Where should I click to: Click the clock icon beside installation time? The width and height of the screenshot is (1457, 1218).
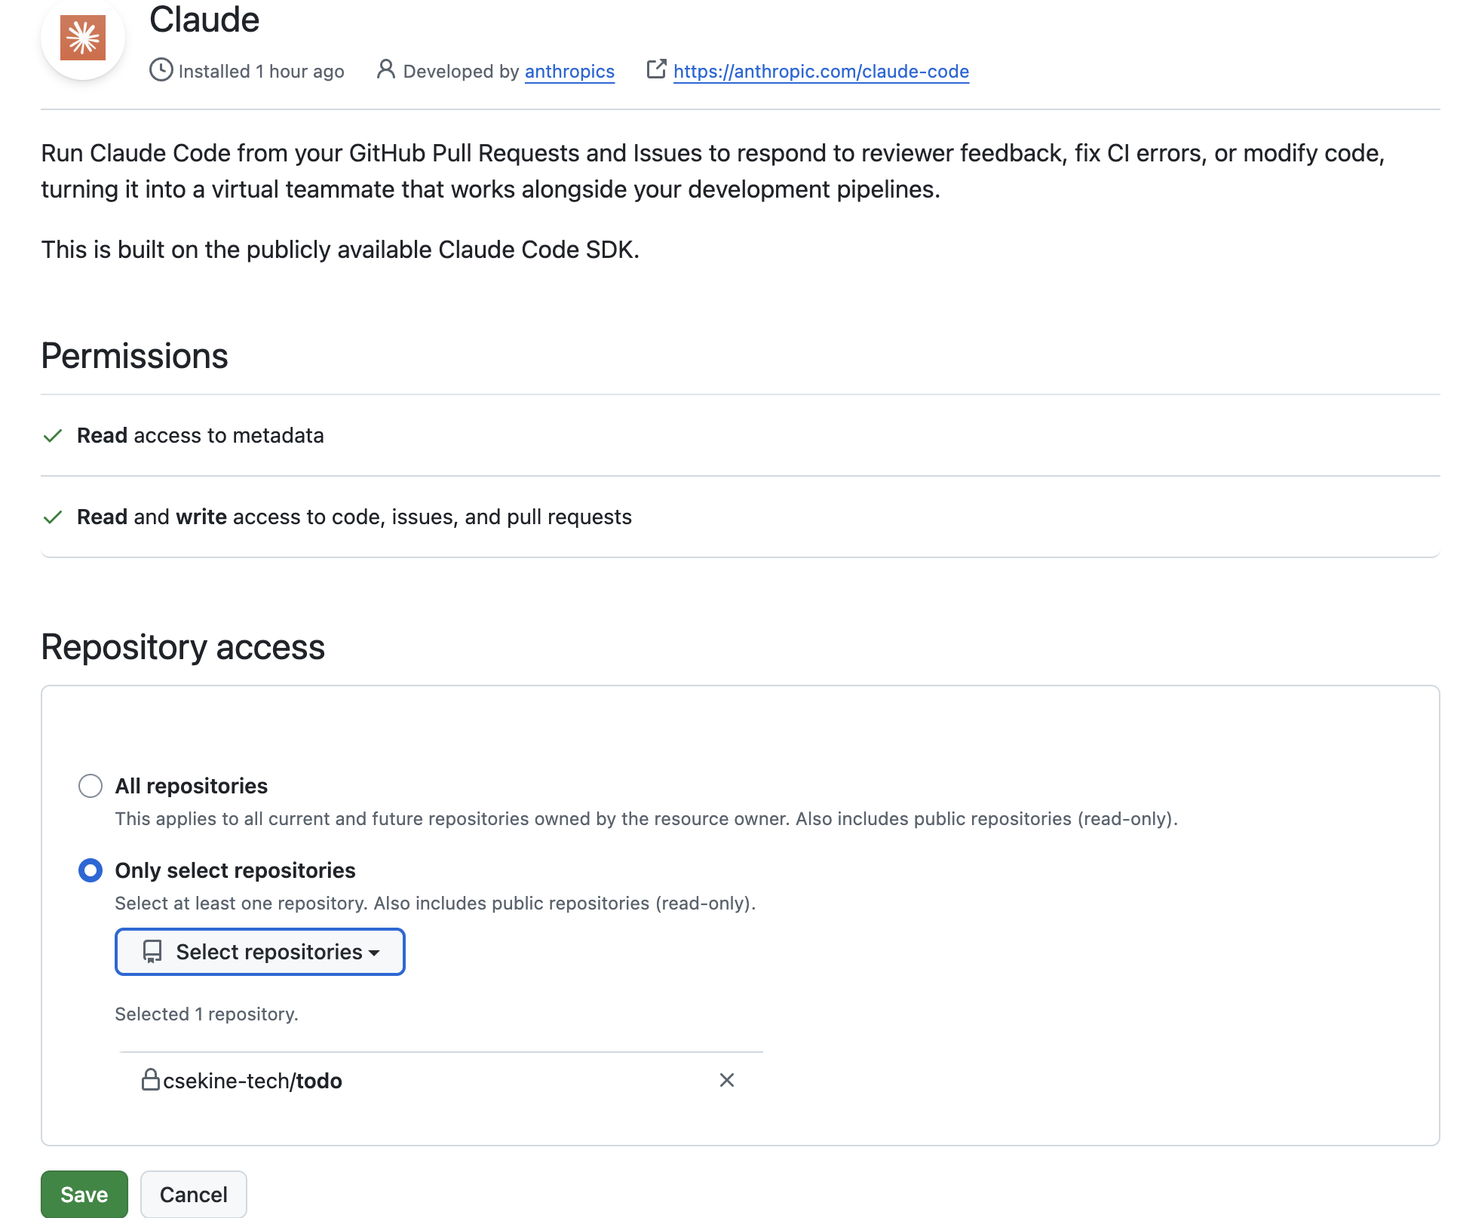[161, 70]
